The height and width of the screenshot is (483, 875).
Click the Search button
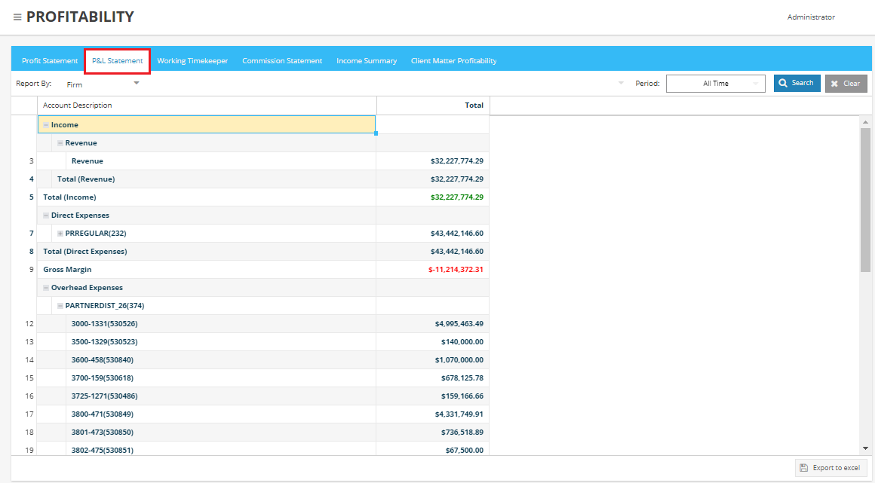point(797,83)
